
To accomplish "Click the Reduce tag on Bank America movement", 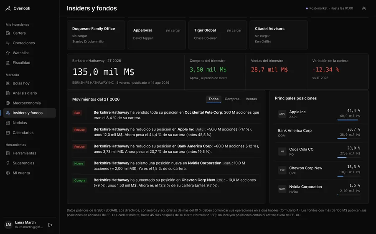I will 79,147.
